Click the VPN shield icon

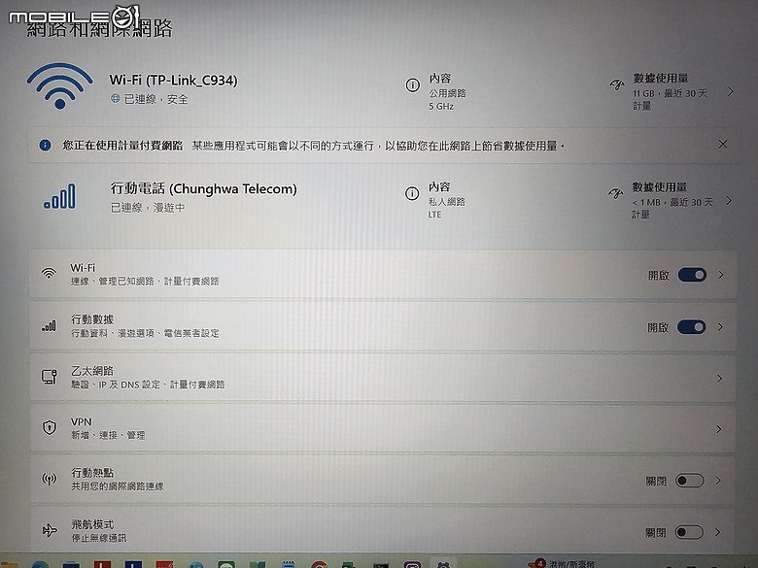click(50, 427)
